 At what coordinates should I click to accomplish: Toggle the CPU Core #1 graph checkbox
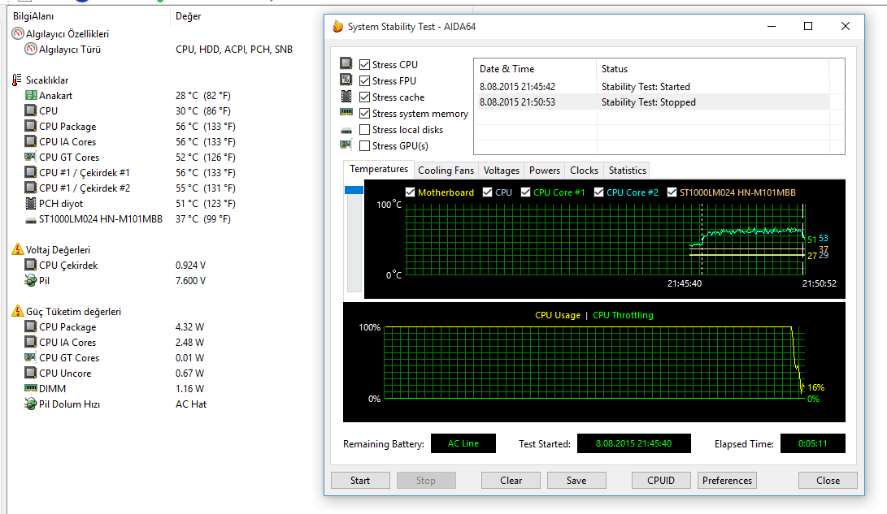[x=525, y=192]
